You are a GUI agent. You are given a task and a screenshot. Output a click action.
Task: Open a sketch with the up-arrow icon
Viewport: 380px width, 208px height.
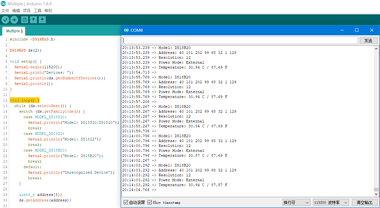[x=33, y=20]
